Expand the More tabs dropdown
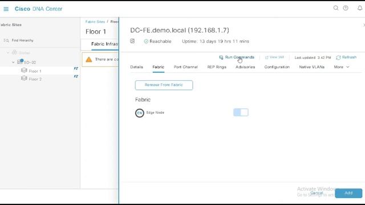Image resolution: width=365 pixels, height=205 pixels. pyautogui.click(x=342, y=67)
